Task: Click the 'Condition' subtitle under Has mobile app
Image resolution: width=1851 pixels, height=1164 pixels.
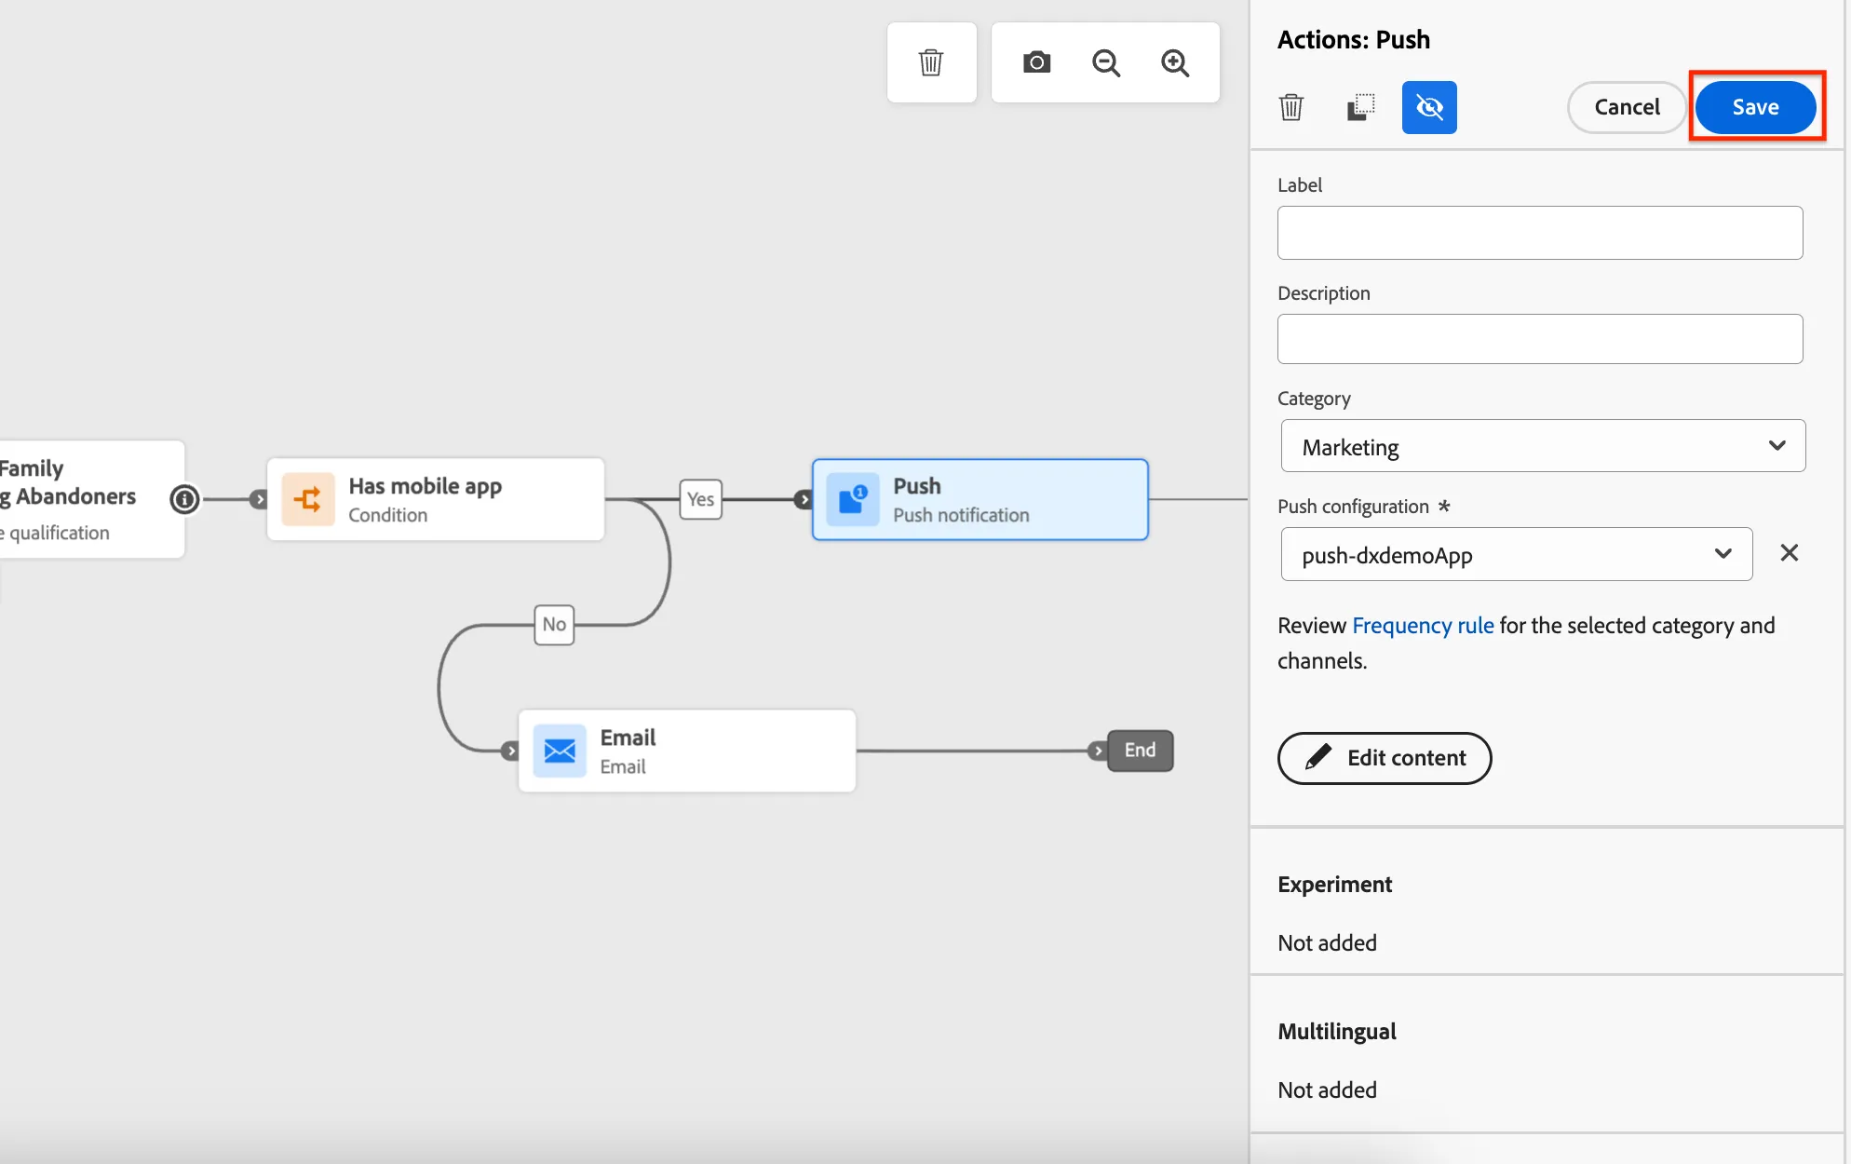Action: [387, 515]
